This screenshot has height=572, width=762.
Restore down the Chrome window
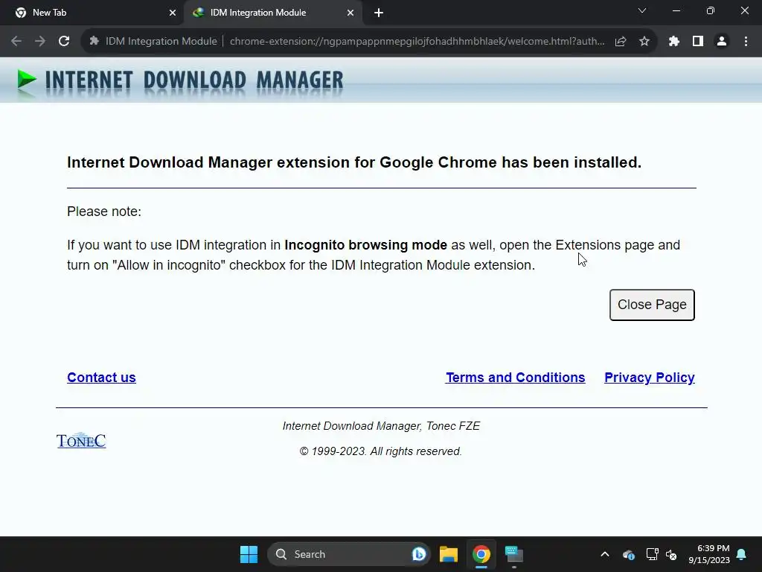[x=711, y=10]
